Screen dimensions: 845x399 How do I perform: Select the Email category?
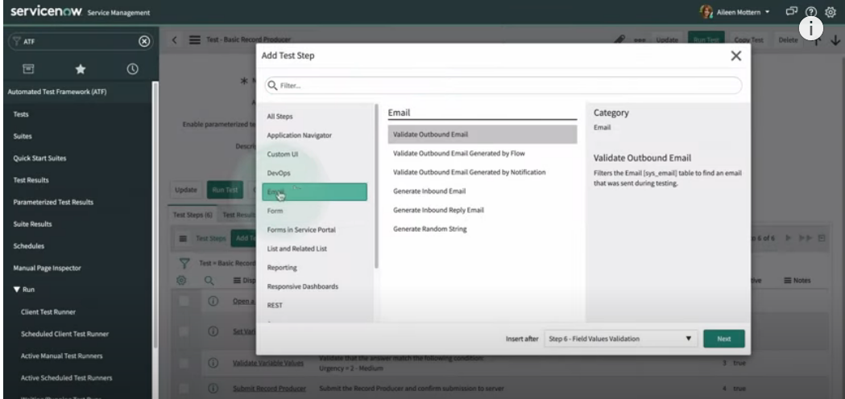[x=315, y=192]
